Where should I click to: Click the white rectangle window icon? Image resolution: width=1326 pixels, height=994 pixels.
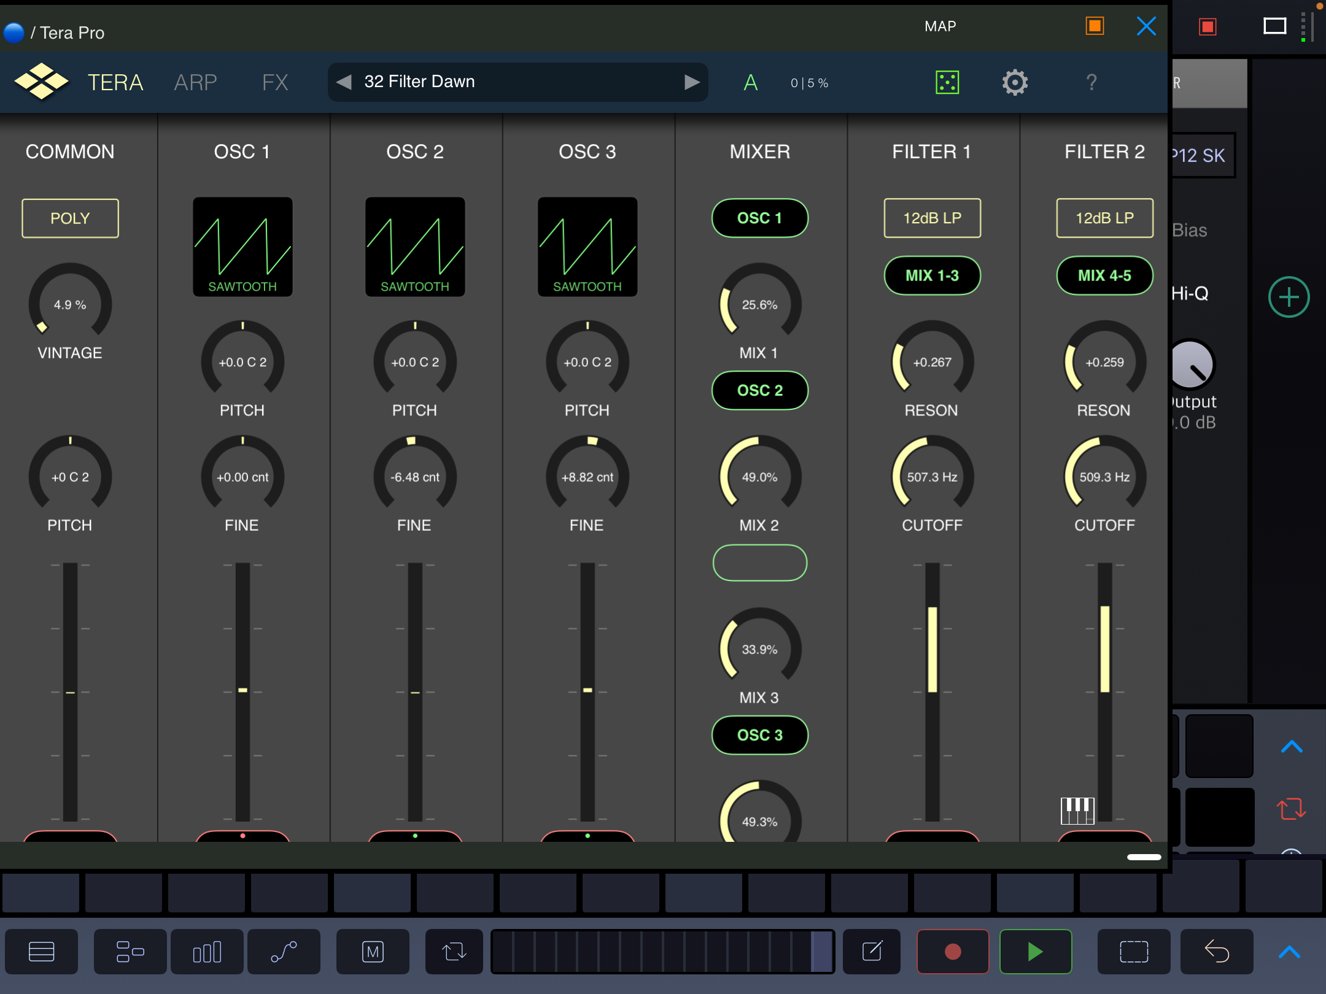point(1275,26)
